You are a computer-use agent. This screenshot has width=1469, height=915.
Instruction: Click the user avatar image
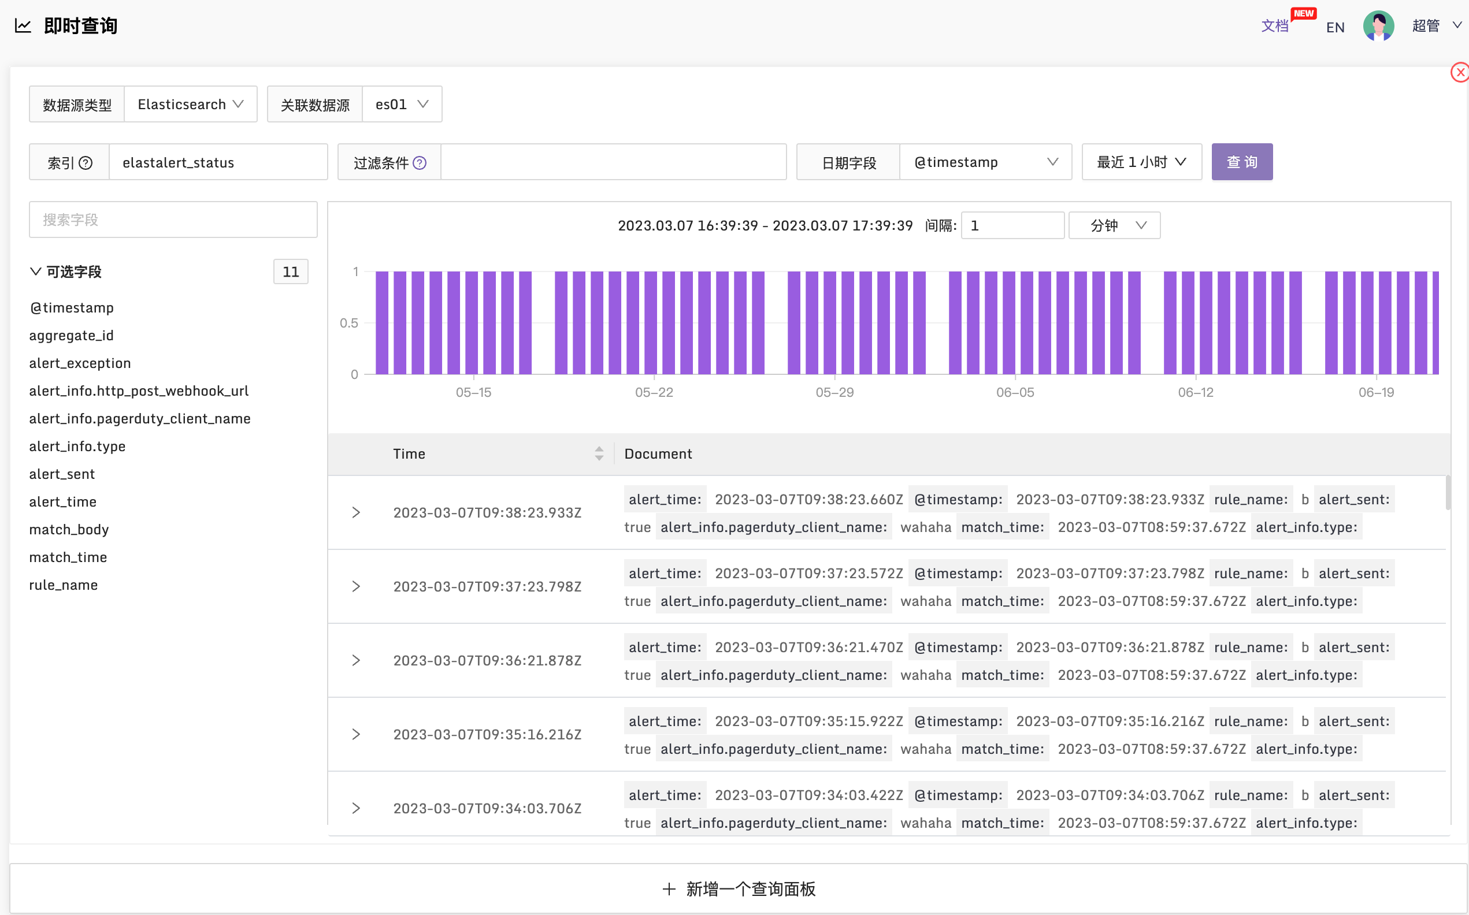coord(1378,26)
